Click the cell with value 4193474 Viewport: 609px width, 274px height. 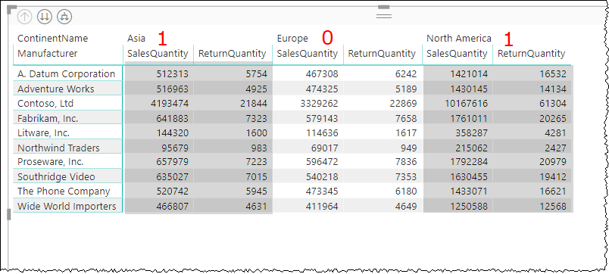tap(170, 103)
